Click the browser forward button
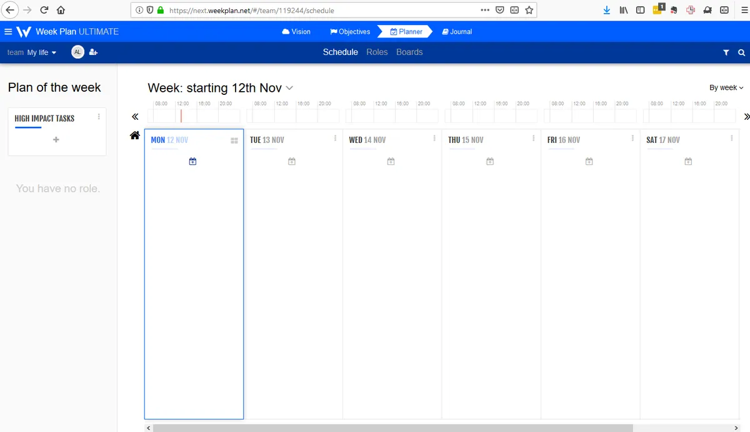750x432 pixels. [27, 10]
